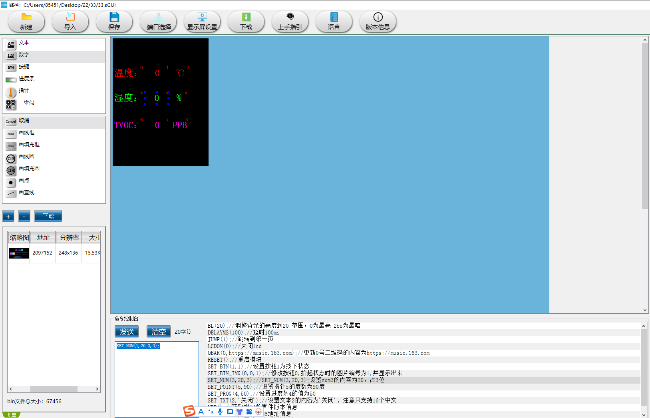
Task: Select the BL(20) backlight command example
Action: click(x=423, y=326)
